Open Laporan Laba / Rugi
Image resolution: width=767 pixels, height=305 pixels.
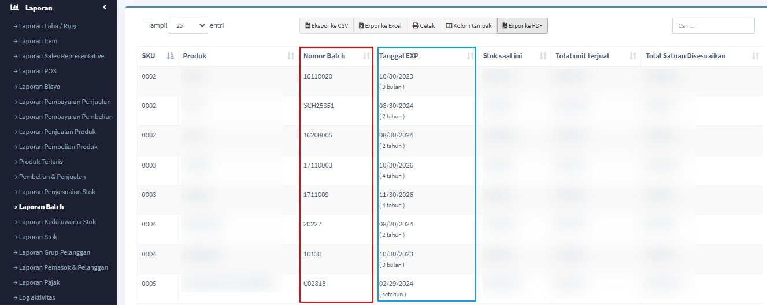(x=45, y=26)
